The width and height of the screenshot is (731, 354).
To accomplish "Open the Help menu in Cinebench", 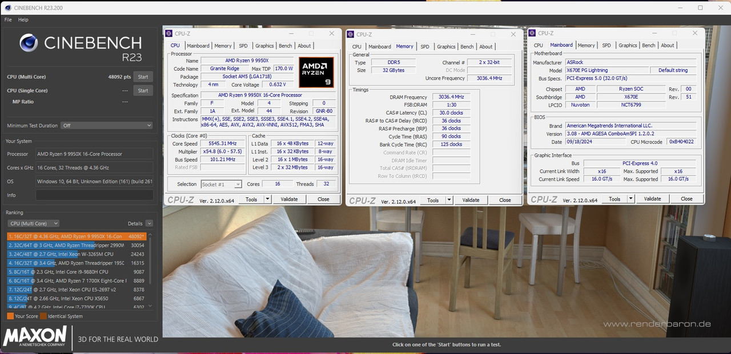I will point(23,19).
